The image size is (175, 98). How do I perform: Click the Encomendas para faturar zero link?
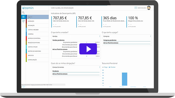[87, 56]
